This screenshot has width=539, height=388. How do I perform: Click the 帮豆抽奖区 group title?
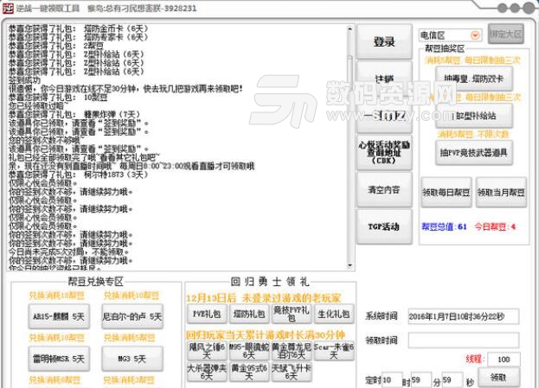click(445, 48)
